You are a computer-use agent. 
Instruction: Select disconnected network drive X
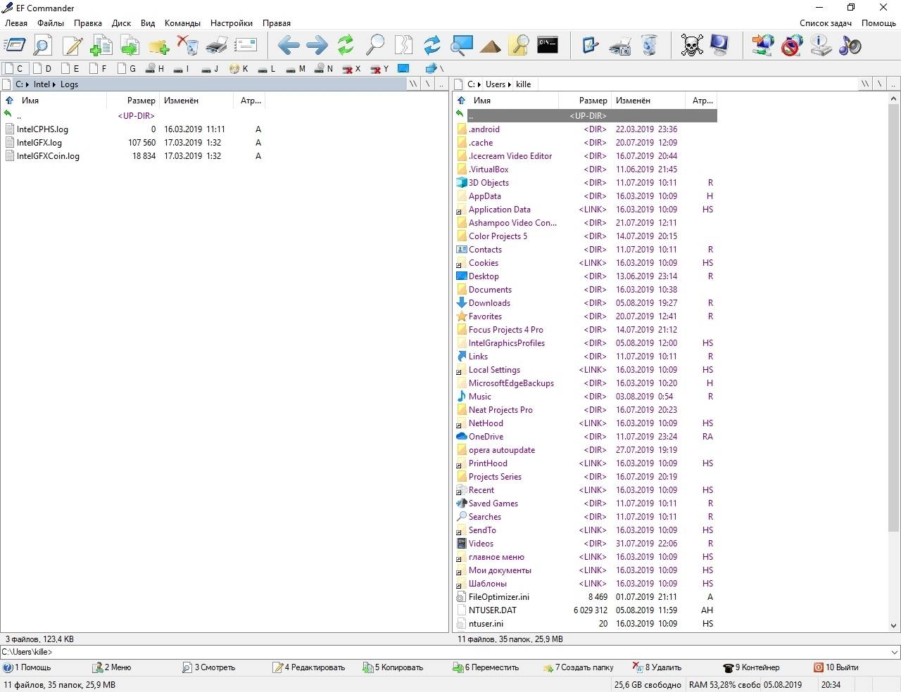[x=351, y=68]
